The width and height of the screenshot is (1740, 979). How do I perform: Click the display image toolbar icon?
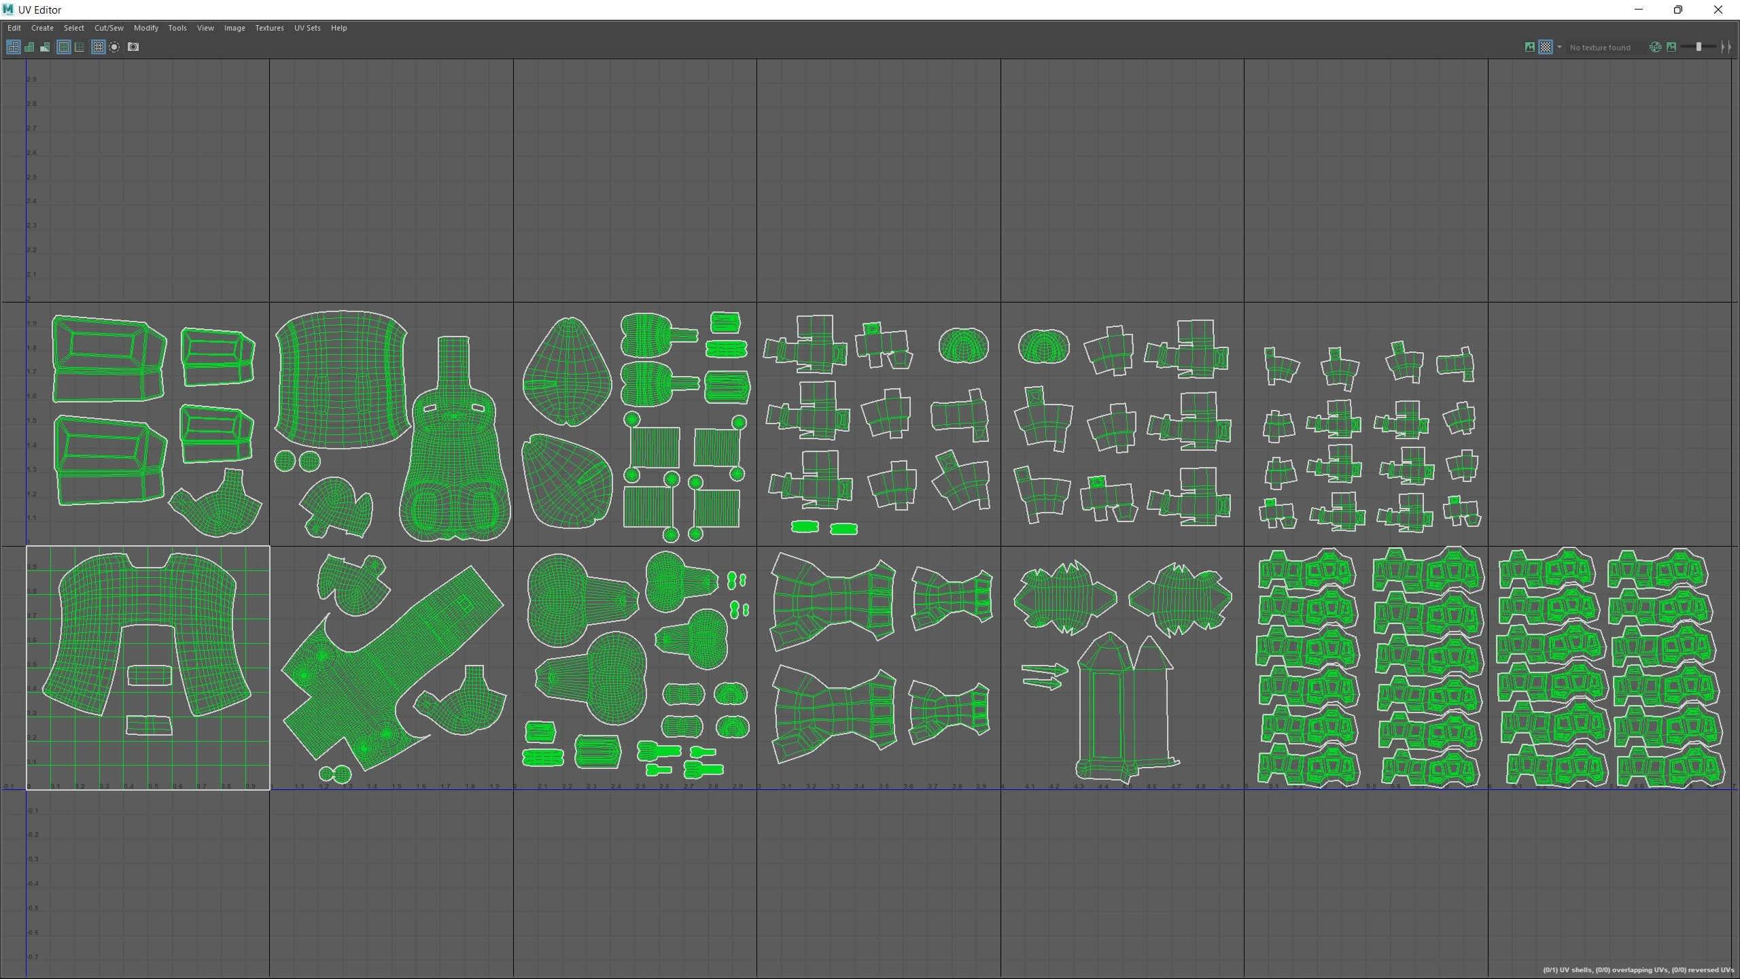[1529, 47]
